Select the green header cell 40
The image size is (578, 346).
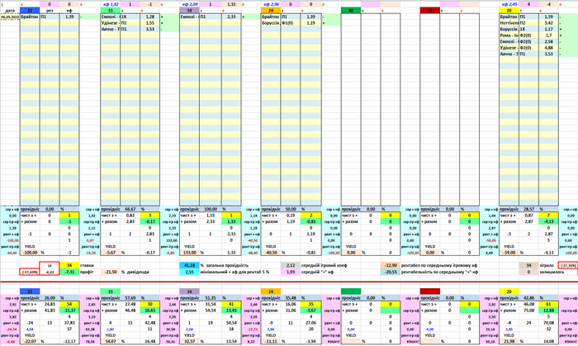click(351, 11)
